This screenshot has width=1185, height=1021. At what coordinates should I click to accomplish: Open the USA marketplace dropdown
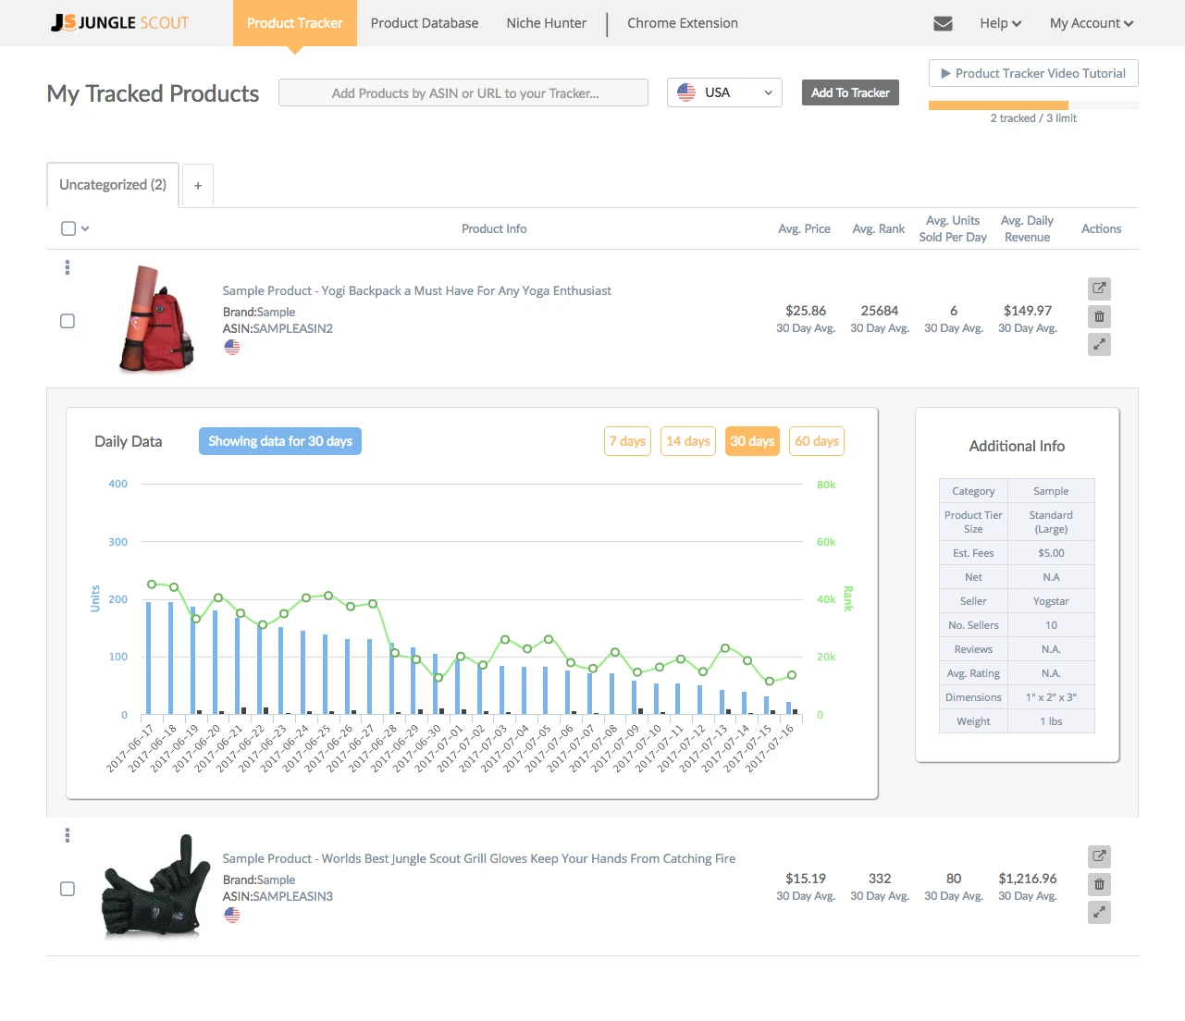tap(724, 92)
